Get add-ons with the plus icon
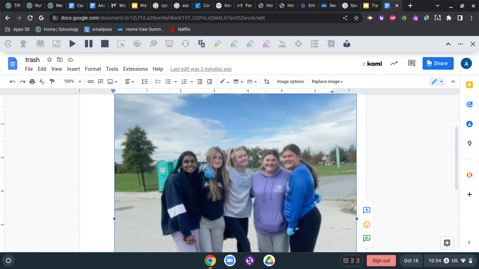Viewport: 479px width, 269px height. tap(469, 195)
